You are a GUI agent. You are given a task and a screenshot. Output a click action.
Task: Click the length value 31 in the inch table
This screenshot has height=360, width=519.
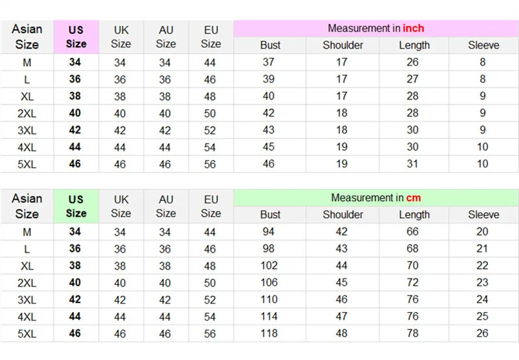tap(413, 164)
